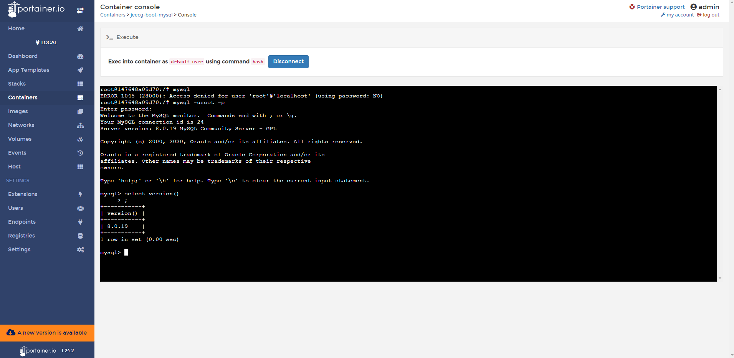734x358 pixels.
Task: Click the Volumes cubes icon
Action: click(80, 139)
